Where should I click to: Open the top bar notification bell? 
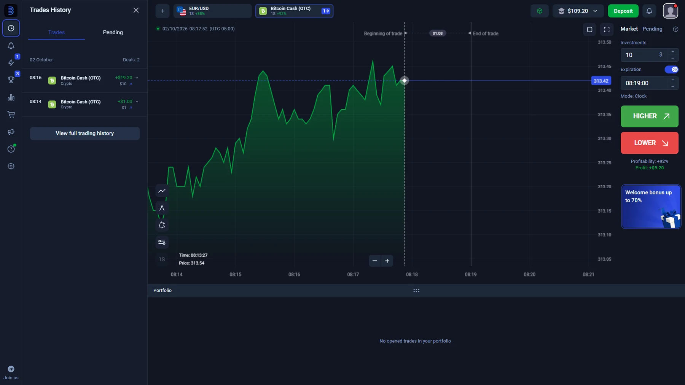(x=649, y=11)
